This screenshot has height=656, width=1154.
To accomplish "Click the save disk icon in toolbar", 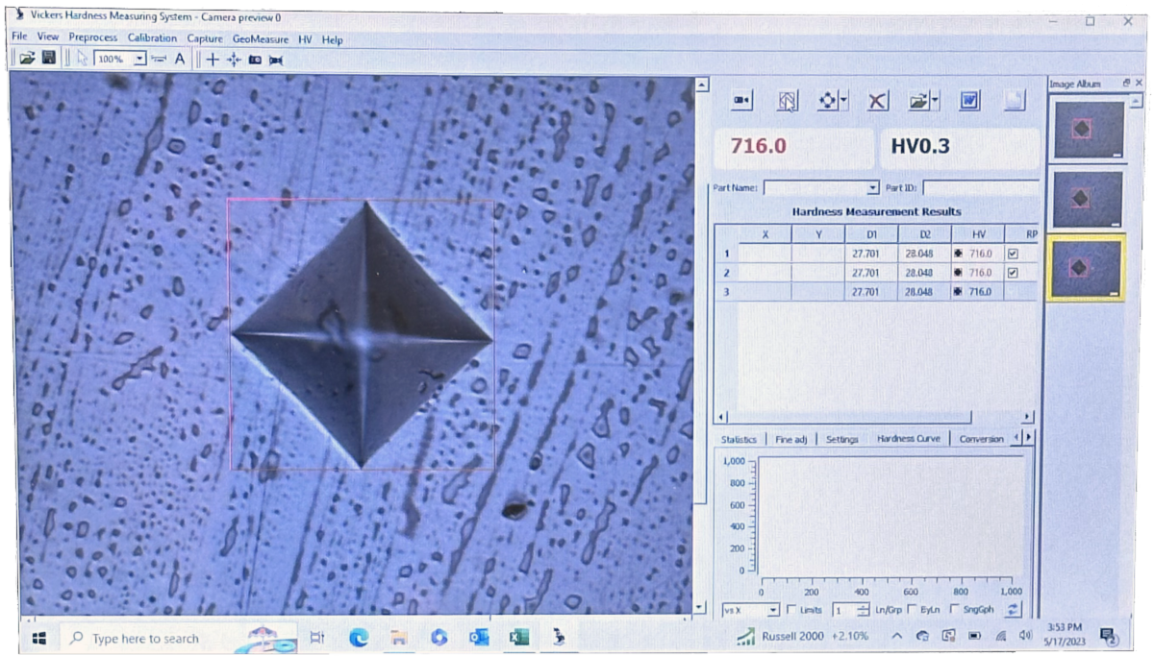I will click(x=48, y=59).
